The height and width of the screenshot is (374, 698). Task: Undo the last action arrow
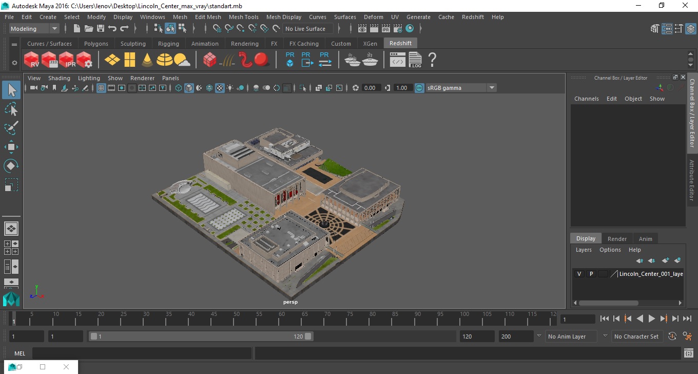112,29
